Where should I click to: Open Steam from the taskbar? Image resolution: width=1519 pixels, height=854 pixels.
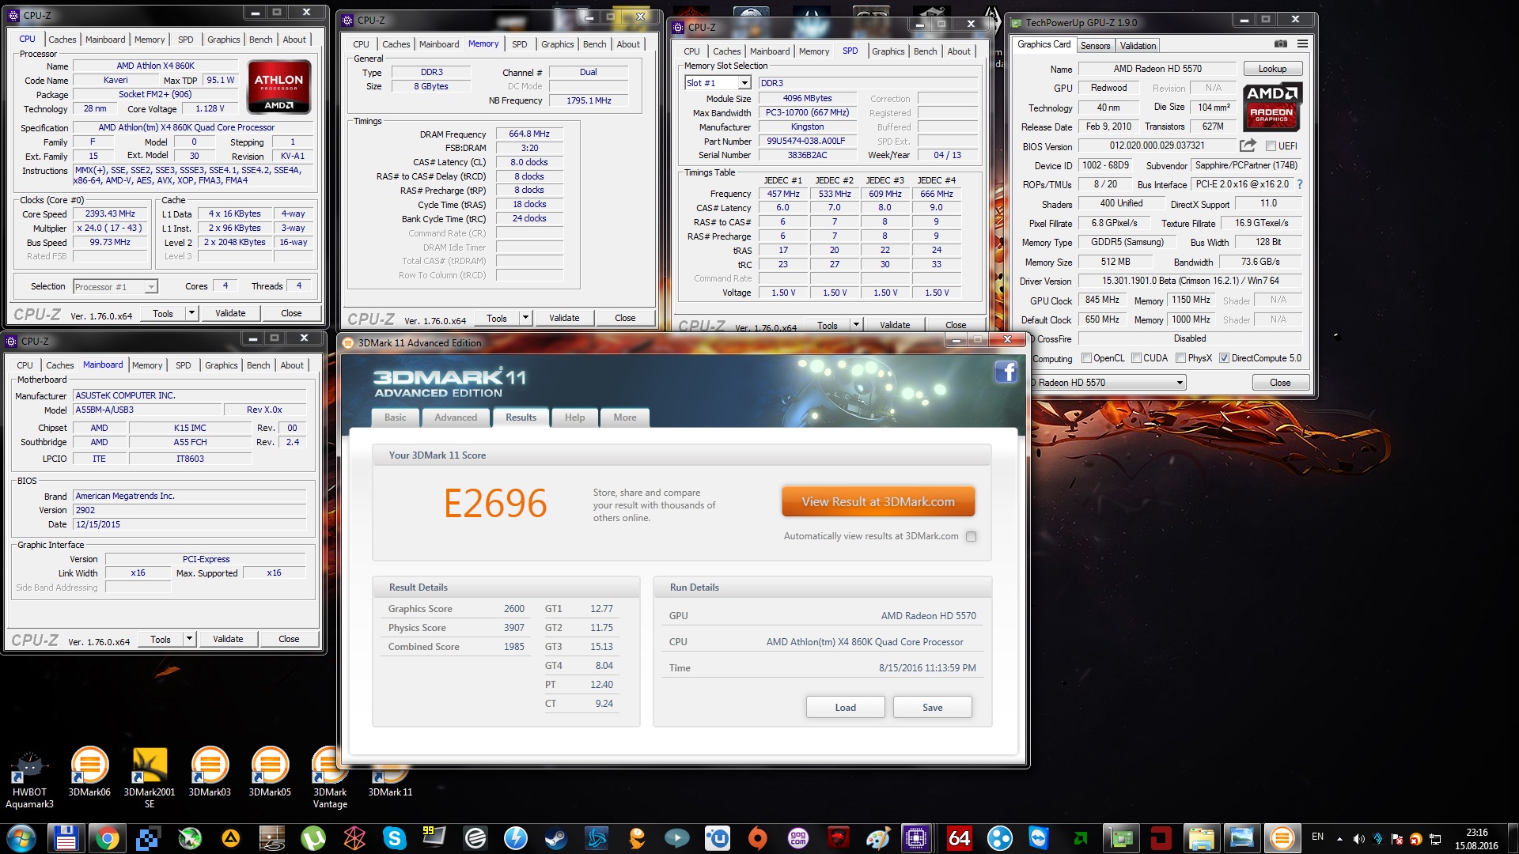[555, 838]
